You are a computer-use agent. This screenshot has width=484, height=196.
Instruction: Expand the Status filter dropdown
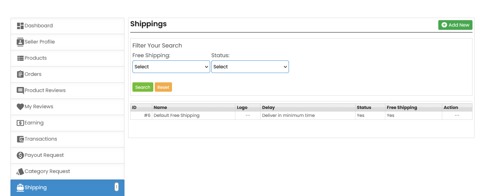pos(250,67)
